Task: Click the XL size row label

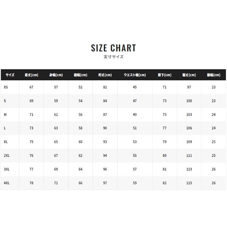Action: pos(6,142)
